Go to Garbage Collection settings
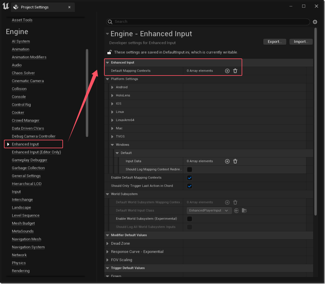325x284 pixels. point(28,168)
